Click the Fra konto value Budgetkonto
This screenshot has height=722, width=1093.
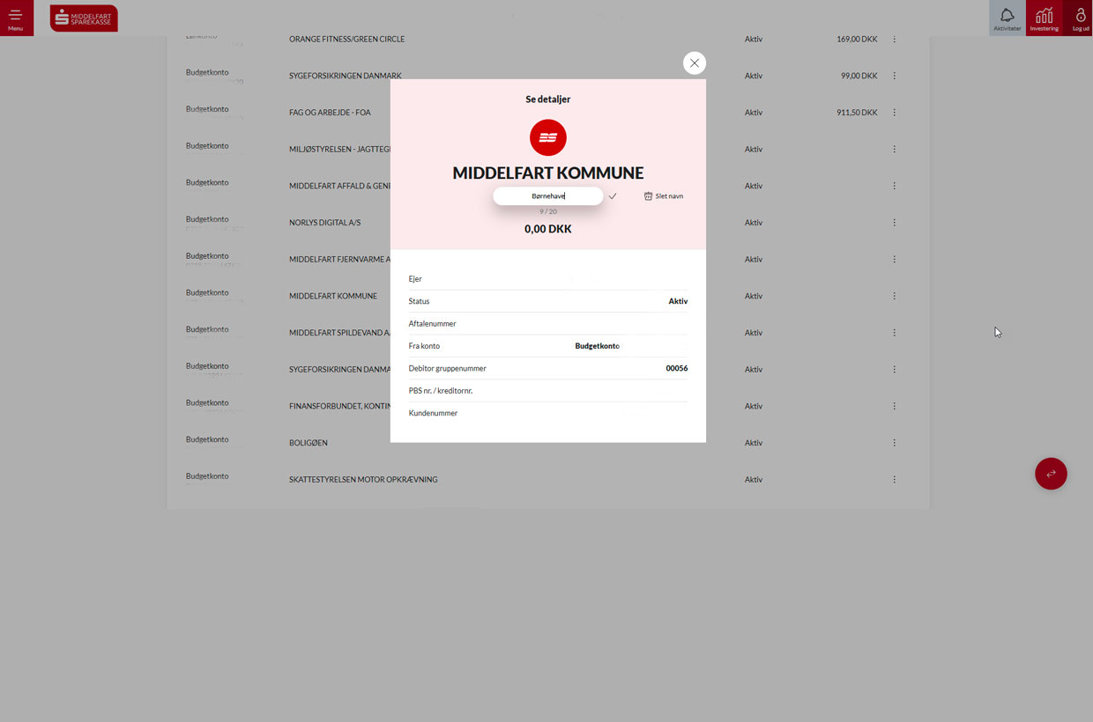point(598,346)
